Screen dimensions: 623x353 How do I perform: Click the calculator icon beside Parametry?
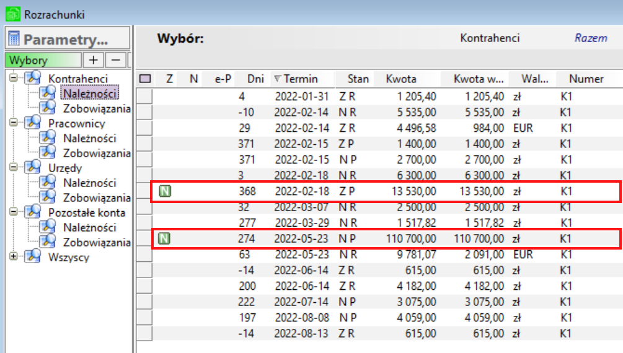click(x=15, y=40)
